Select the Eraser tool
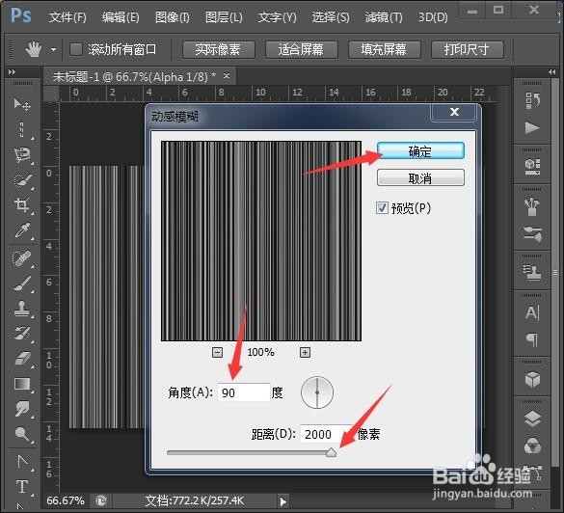Image resolution: width=564 pixels, height=513 pixels. tap(22, 359)
